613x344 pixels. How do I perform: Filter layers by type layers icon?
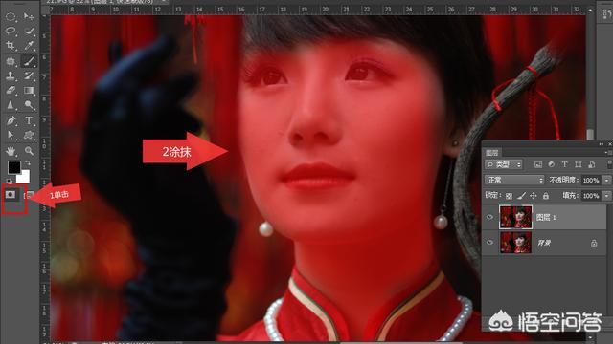(564, 164)
